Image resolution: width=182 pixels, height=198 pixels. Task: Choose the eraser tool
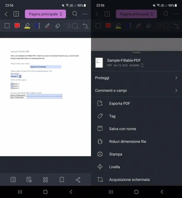(x=58, y=26)
